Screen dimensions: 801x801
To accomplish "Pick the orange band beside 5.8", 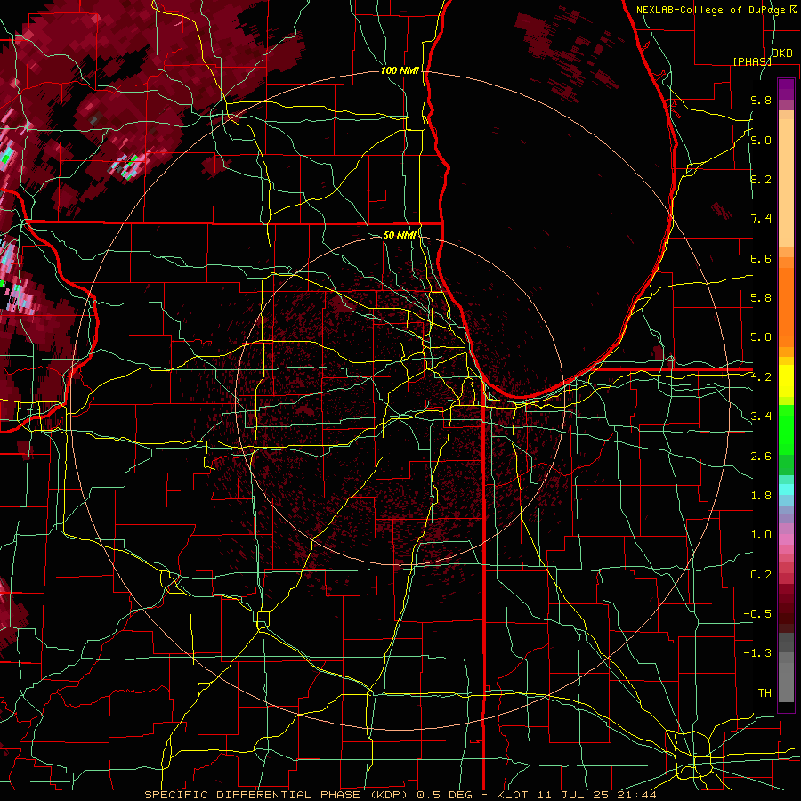I will tap(786, 306).
